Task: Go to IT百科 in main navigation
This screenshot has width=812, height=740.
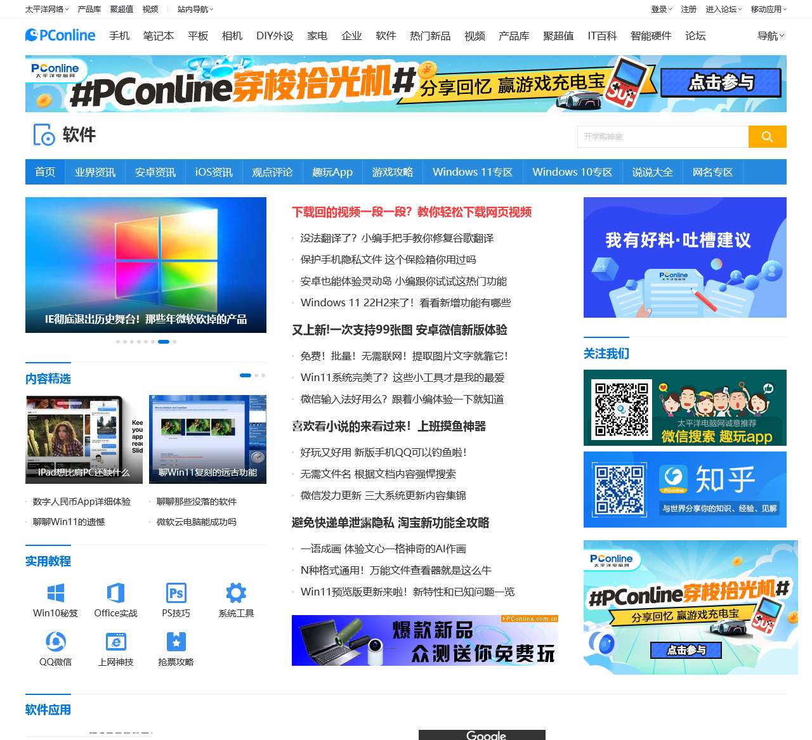Action: coord(602,36)
